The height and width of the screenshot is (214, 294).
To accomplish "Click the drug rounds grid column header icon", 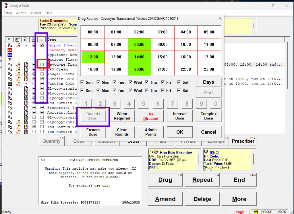I will pos(42,40).
